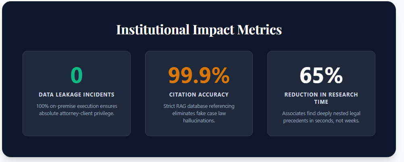Click the "absolute attorney-client privilege" text line
The image size is (404, 162).
pos(77,114)
